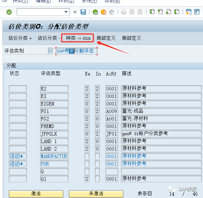Open the 系统(Y) menu

click(x=89, y=1)
